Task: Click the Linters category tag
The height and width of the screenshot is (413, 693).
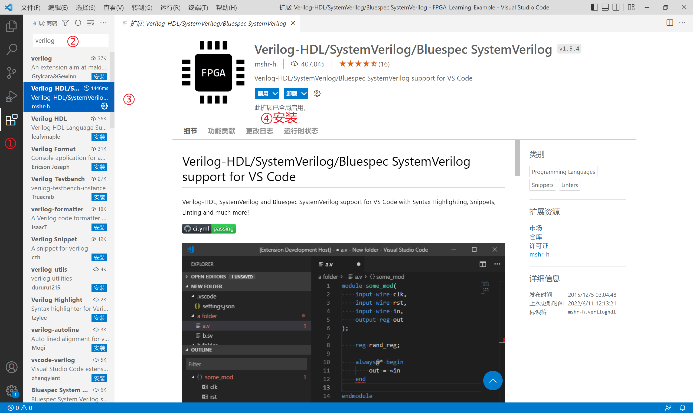Action: coord(569,185)
